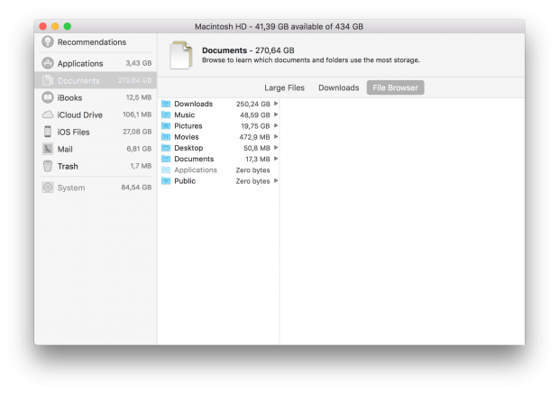Viewport: 559px width, 394px height.
Task: Click the large Documents header icon
Action: [x=181, y=55]
